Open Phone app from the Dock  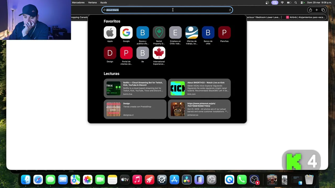pos(242,180)
